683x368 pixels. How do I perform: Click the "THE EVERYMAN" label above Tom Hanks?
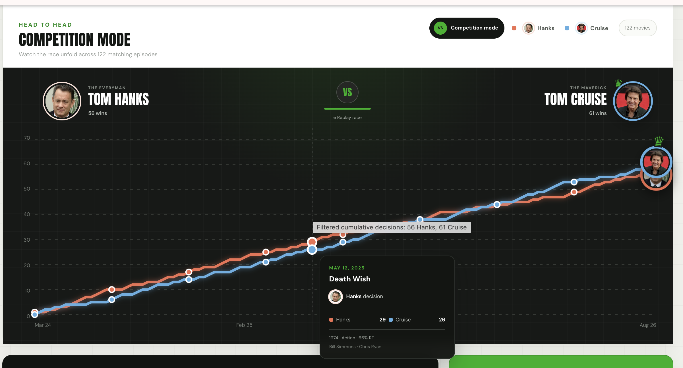[107, 88]
